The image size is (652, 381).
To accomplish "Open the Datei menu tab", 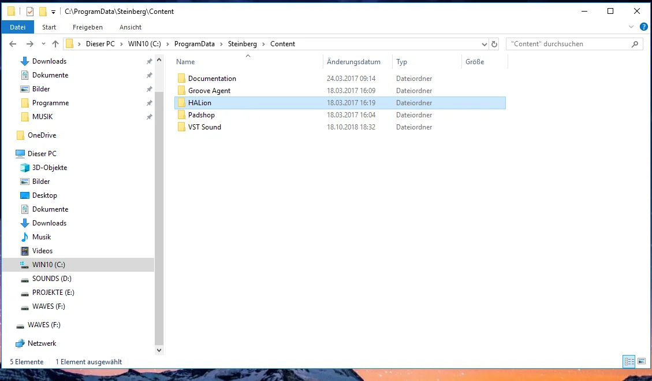I will (x=17, y=27).
